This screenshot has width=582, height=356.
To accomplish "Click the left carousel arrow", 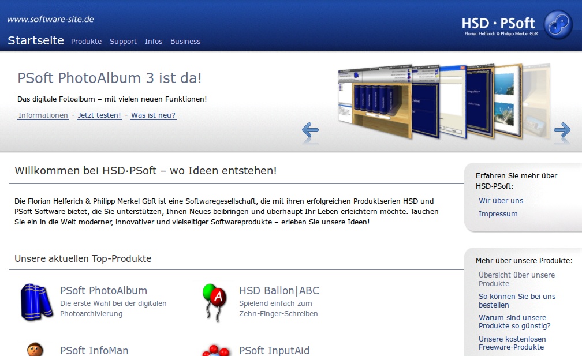I will (x=310, y=131).
